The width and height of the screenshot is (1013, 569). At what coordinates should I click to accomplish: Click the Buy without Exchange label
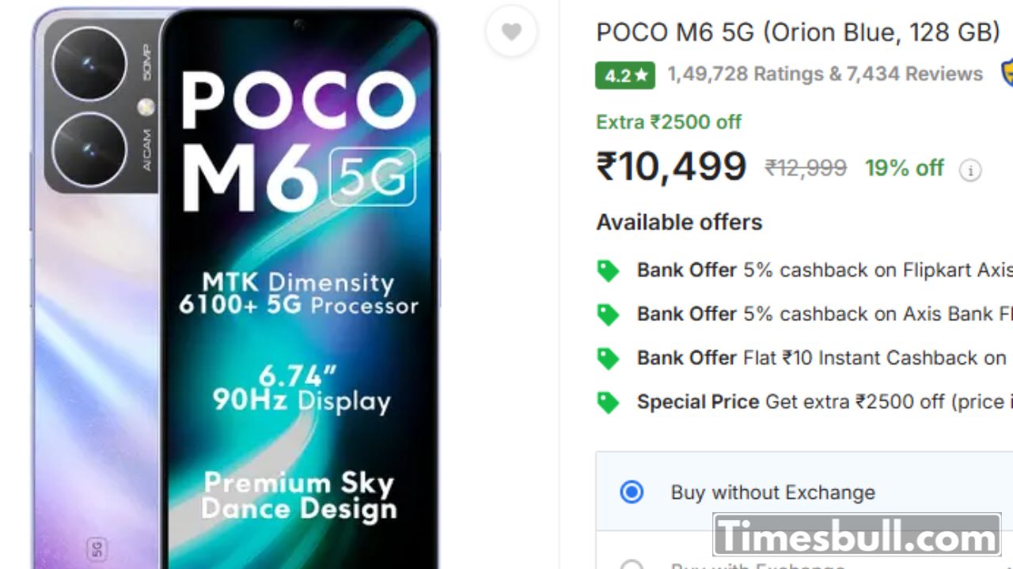click(x=772, y=492)
